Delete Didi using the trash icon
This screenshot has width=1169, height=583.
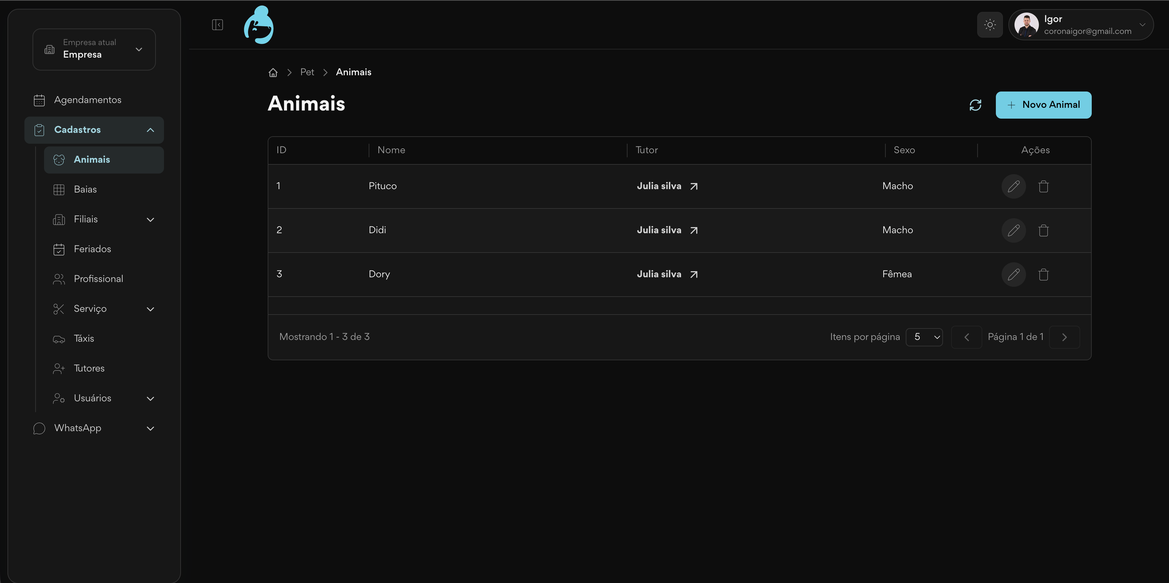tap(1043, 230)
